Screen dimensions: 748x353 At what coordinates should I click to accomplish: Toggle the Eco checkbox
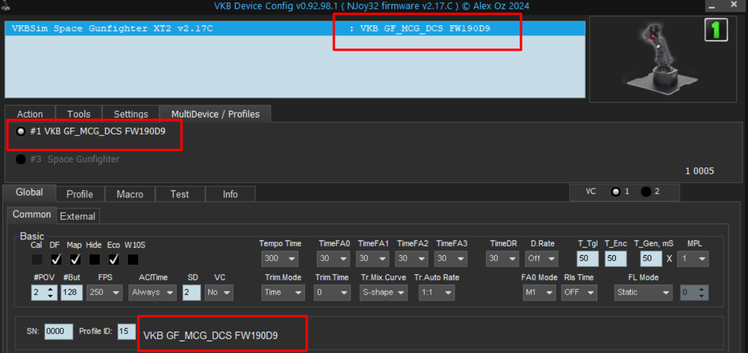[114, 259]
